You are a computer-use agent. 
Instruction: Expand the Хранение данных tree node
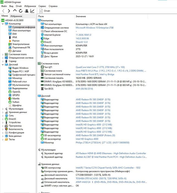3,112
